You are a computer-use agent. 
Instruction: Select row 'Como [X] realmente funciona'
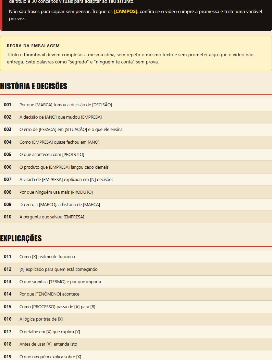(x=136, y=257)
